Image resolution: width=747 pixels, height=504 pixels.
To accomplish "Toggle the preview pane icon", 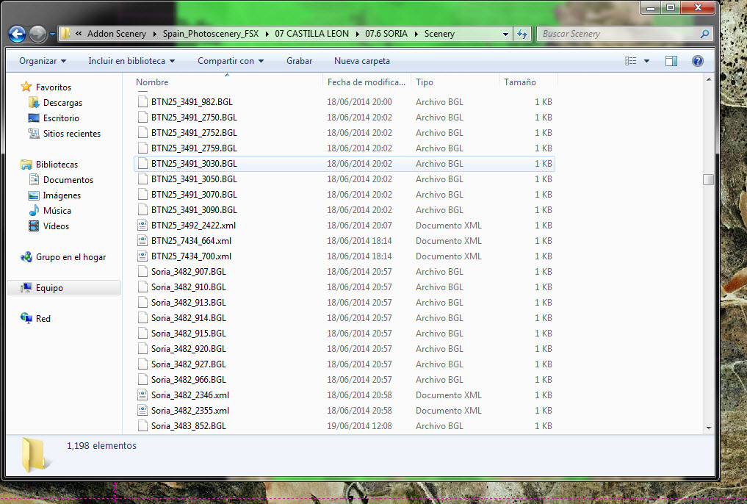I will click(671, 61).
